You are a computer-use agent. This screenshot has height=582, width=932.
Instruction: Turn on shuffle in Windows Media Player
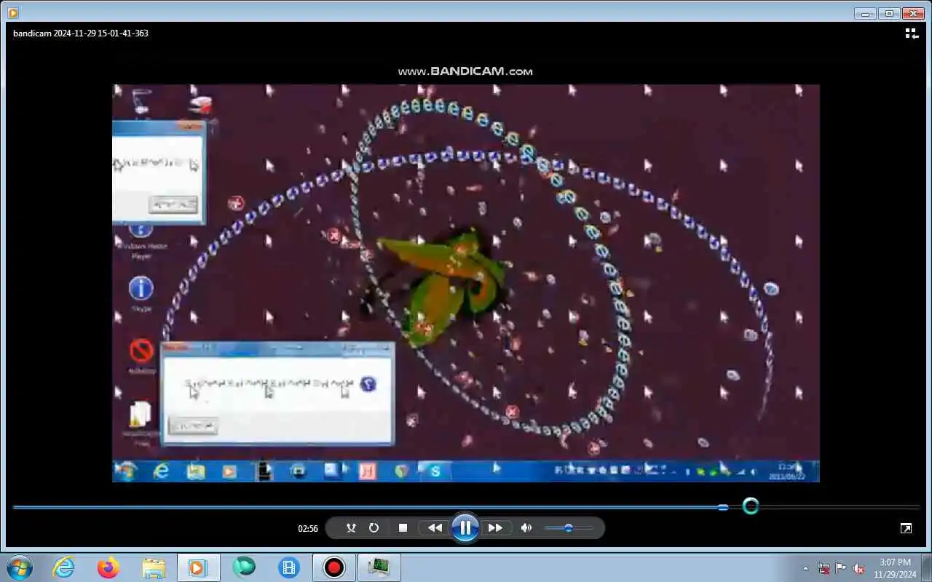351,528
